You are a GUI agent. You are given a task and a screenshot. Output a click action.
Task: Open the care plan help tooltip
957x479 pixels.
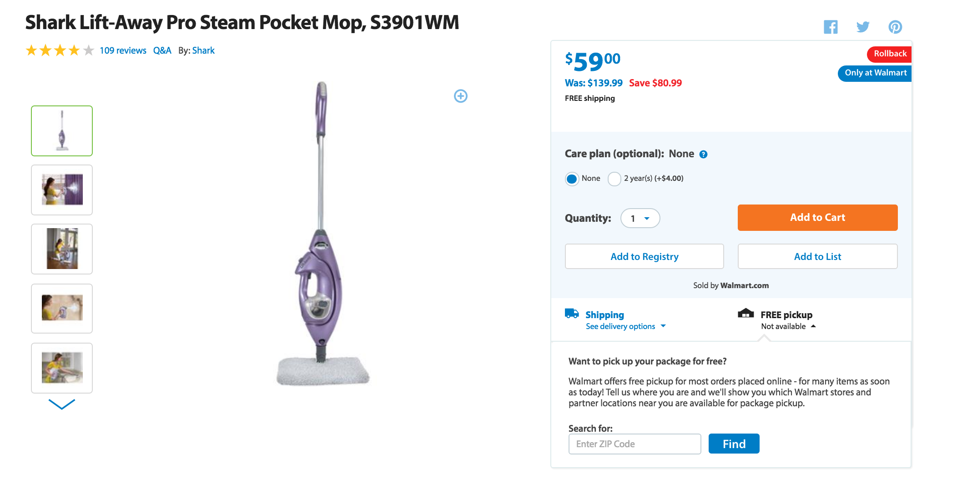pos(703,154)
